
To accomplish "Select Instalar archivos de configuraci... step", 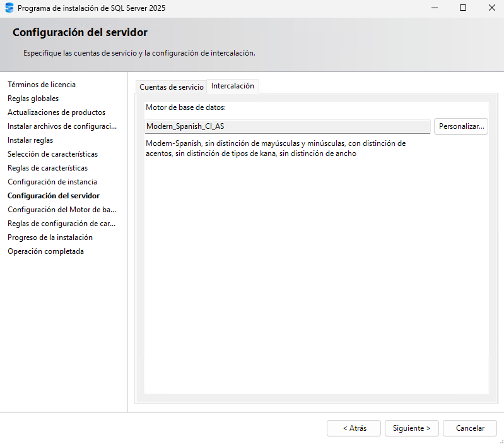I will 62,126.
